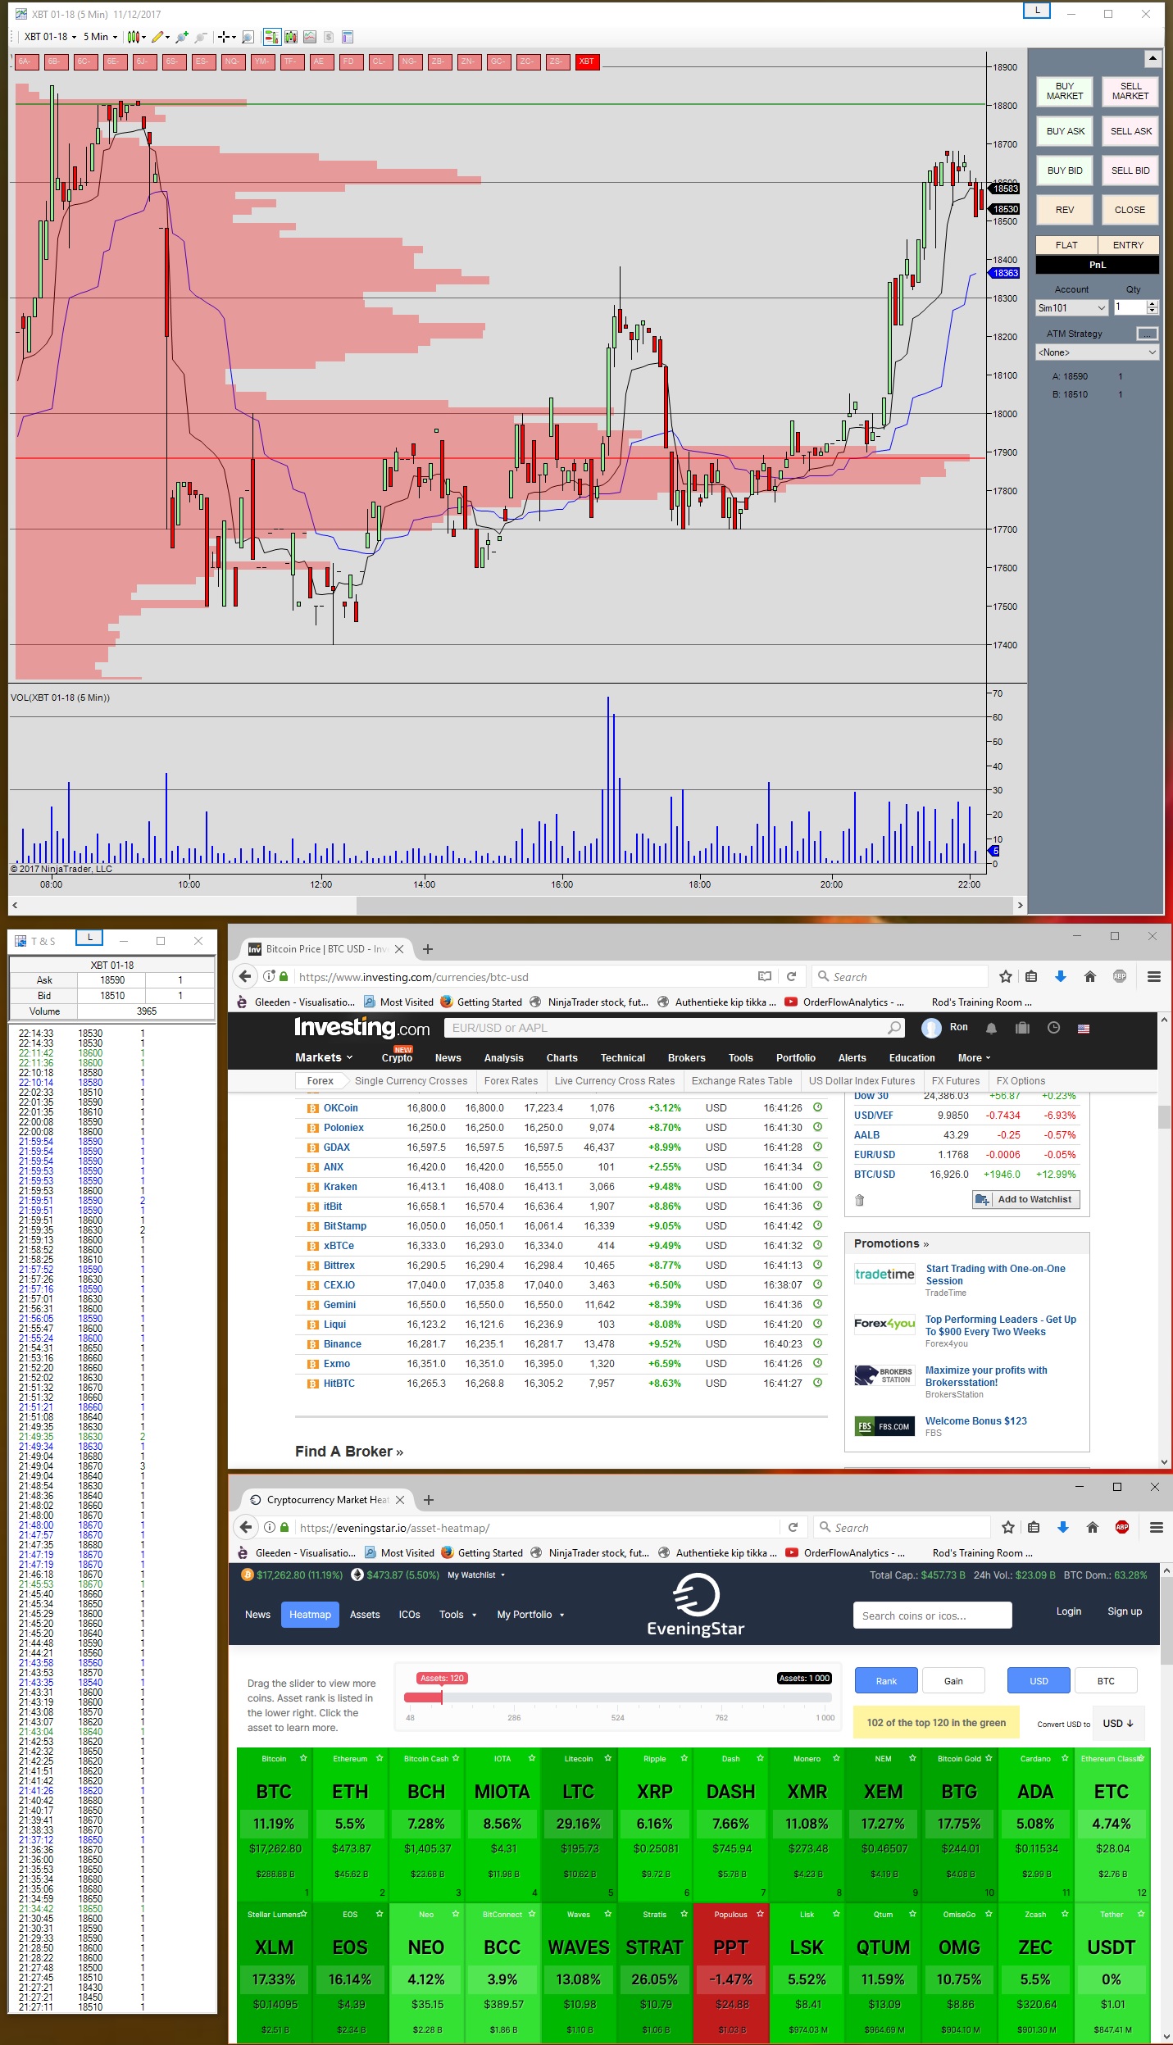Viewport: 1173px width, 2045px height.
Task: Click the REV button in Chart Trader
Action: pos(1064,210)
